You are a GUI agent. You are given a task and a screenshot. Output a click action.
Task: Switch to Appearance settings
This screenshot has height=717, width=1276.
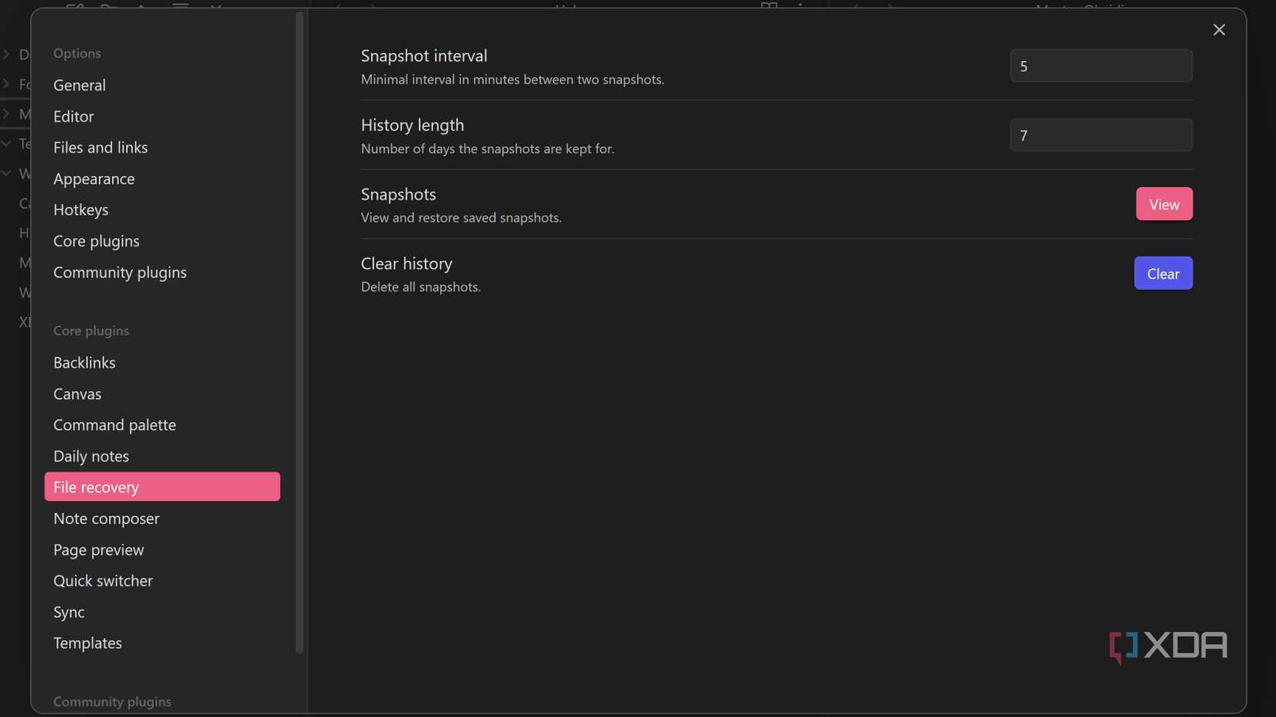coord(94,178)
